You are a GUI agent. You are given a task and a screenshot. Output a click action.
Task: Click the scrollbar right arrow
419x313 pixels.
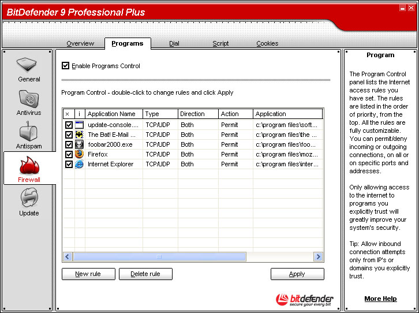318,256
